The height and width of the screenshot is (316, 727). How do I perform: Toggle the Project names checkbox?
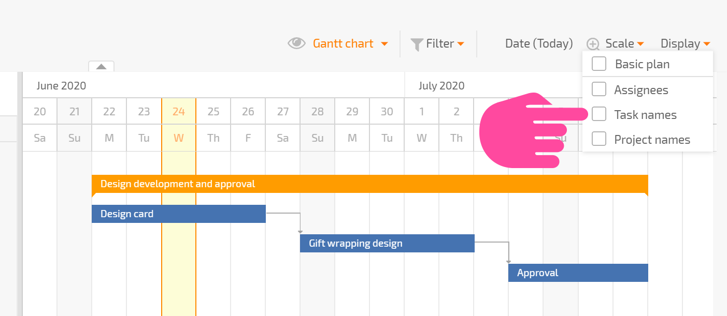599,139
